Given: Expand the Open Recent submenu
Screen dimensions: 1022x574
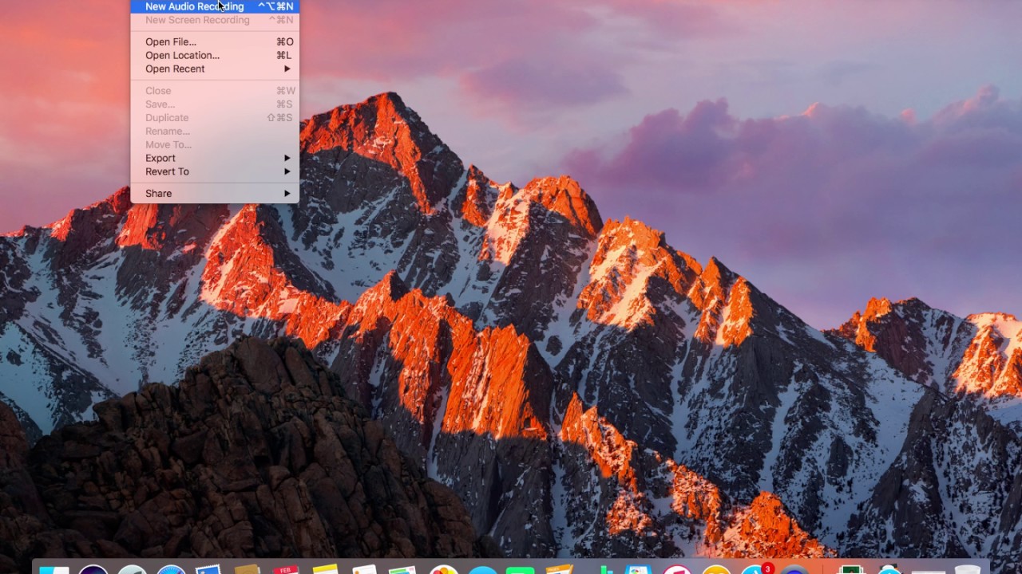Looking at the screenshot, I should tap(215, 69).
